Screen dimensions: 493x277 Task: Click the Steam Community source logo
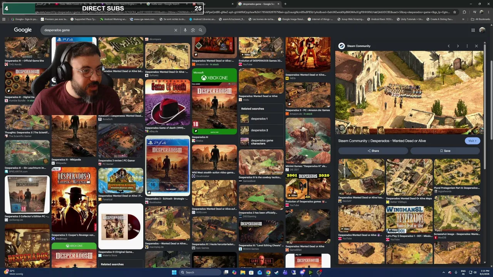341,46
